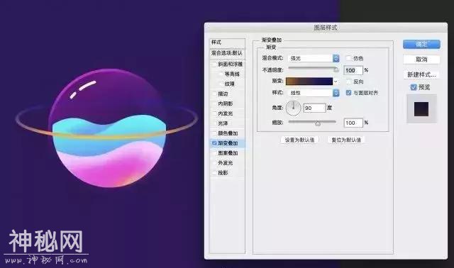
Task: Click the 渐变 gradient color bar
Action: pos(309,82)
